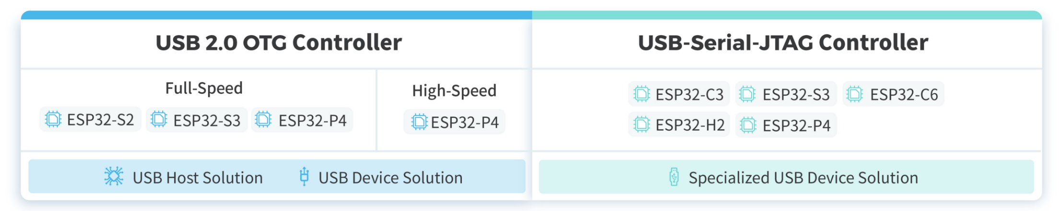Image resolution: width=1063 pixels, height=211 pixels.
Task: Click the High-Speed label
Action: point(454,91)
